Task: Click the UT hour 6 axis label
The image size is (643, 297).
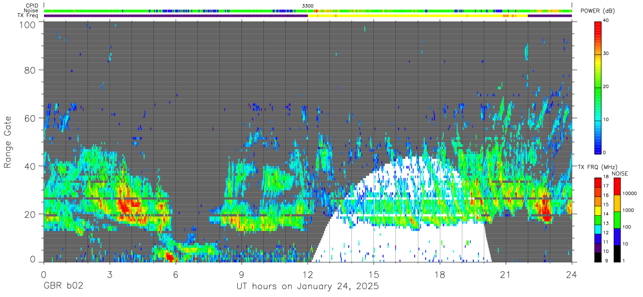Action: click(175, 274)
